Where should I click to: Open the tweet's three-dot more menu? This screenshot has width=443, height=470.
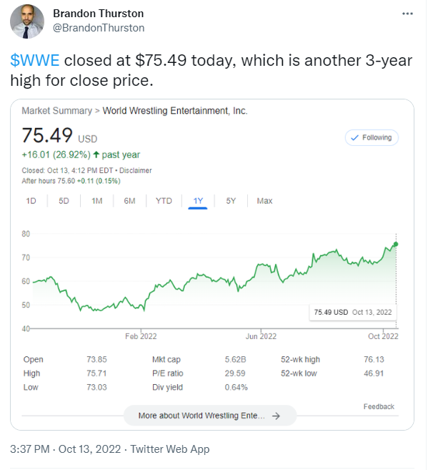(x=407, y=14)
